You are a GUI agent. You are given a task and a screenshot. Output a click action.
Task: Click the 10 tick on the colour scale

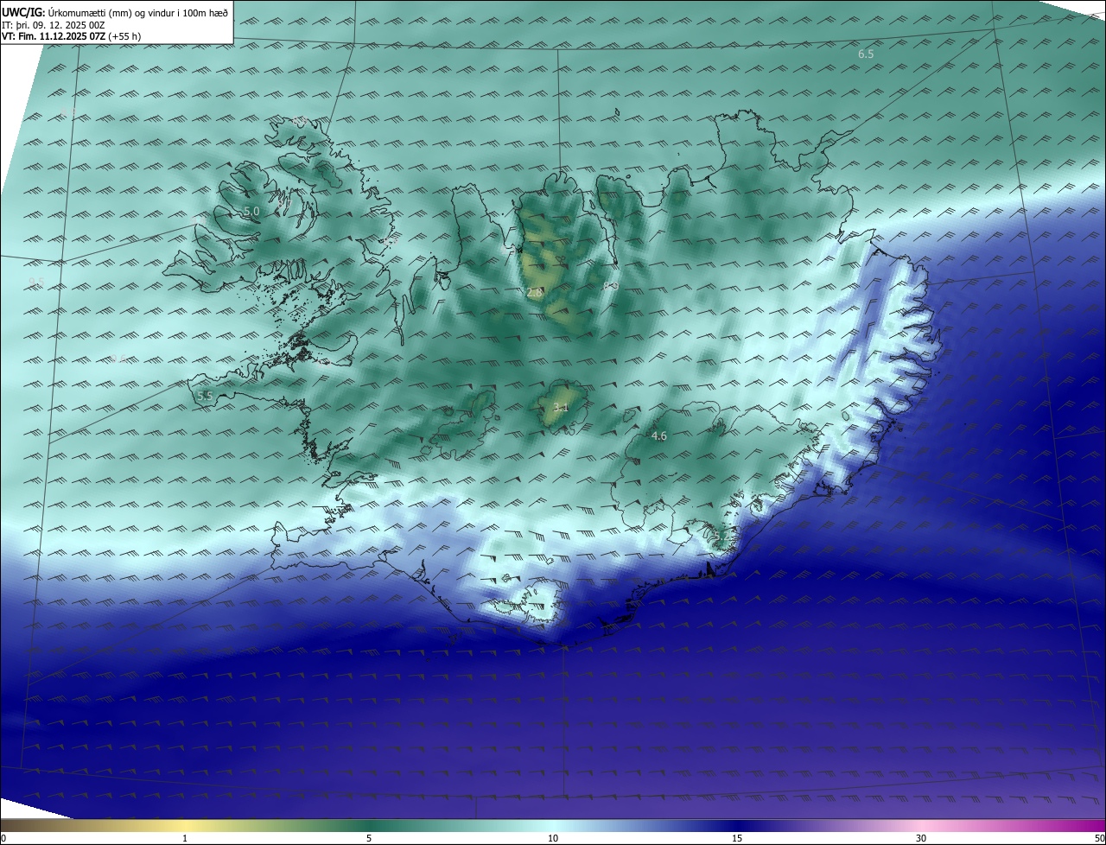553,838
